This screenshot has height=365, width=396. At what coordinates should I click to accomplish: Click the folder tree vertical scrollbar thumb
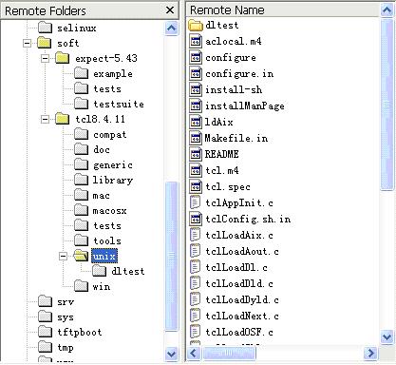[171, 256]
